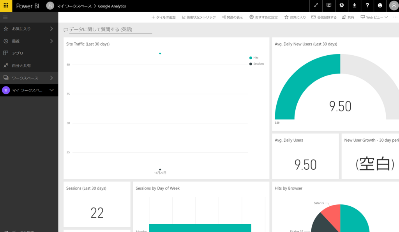Click the Hits data point above 40
The width and height of the screenshot is (399, 232).
pyautogui.click(x=160, y=53)
